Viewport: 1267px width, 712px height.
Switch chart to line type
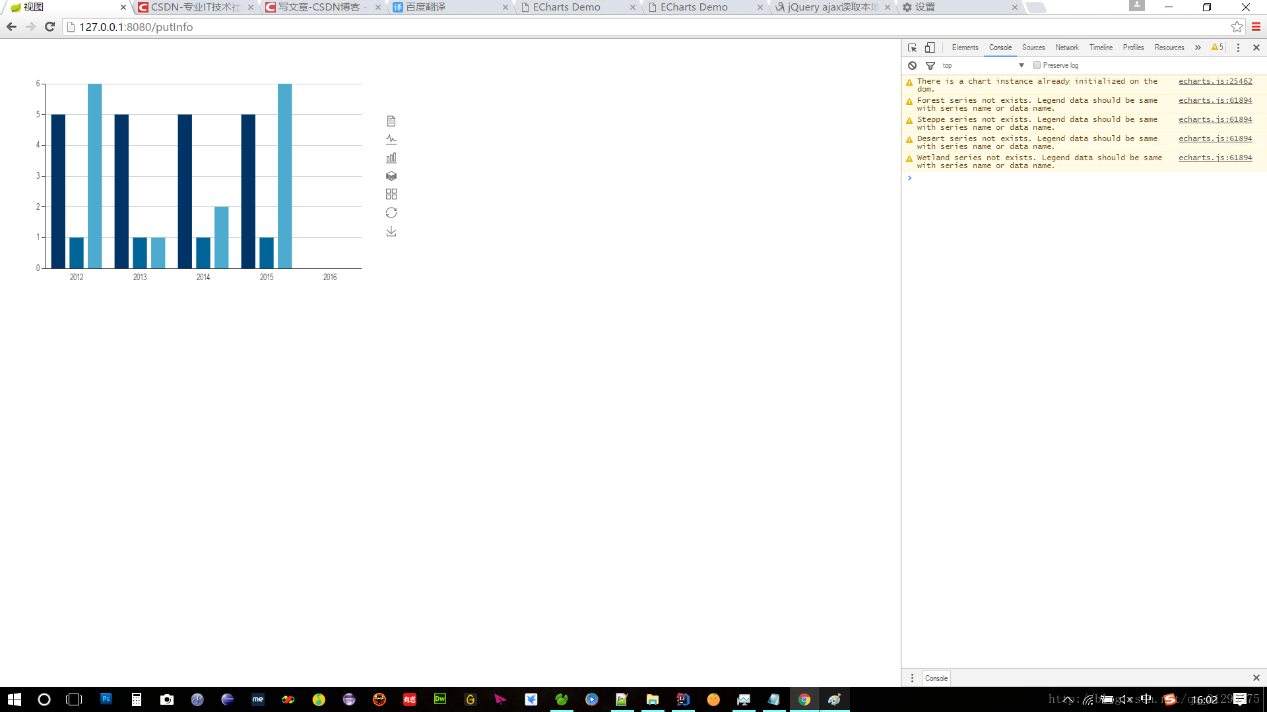(391, 139)
